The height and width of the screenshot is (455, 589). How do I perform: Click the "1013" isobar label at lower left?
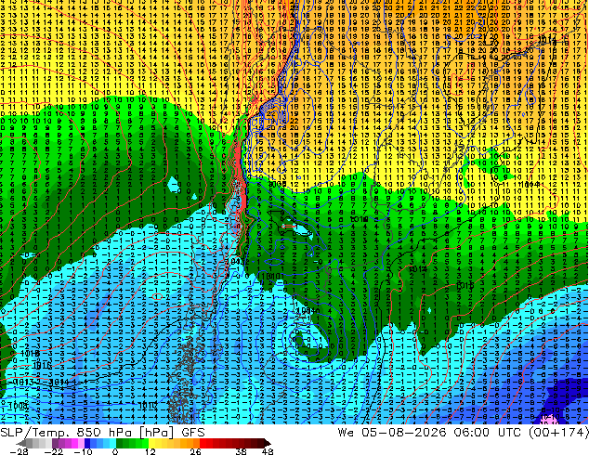click(23, 382)
